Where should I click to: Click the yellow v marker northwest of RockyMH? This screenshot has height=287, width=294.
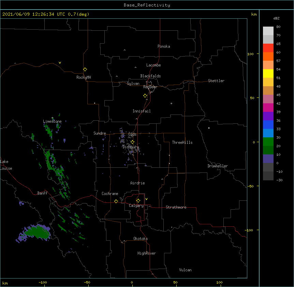pyautogui.click(x=60, y=63)
